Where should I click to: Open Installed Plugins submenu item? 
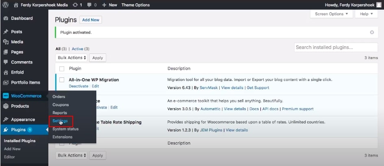point(20,141)
